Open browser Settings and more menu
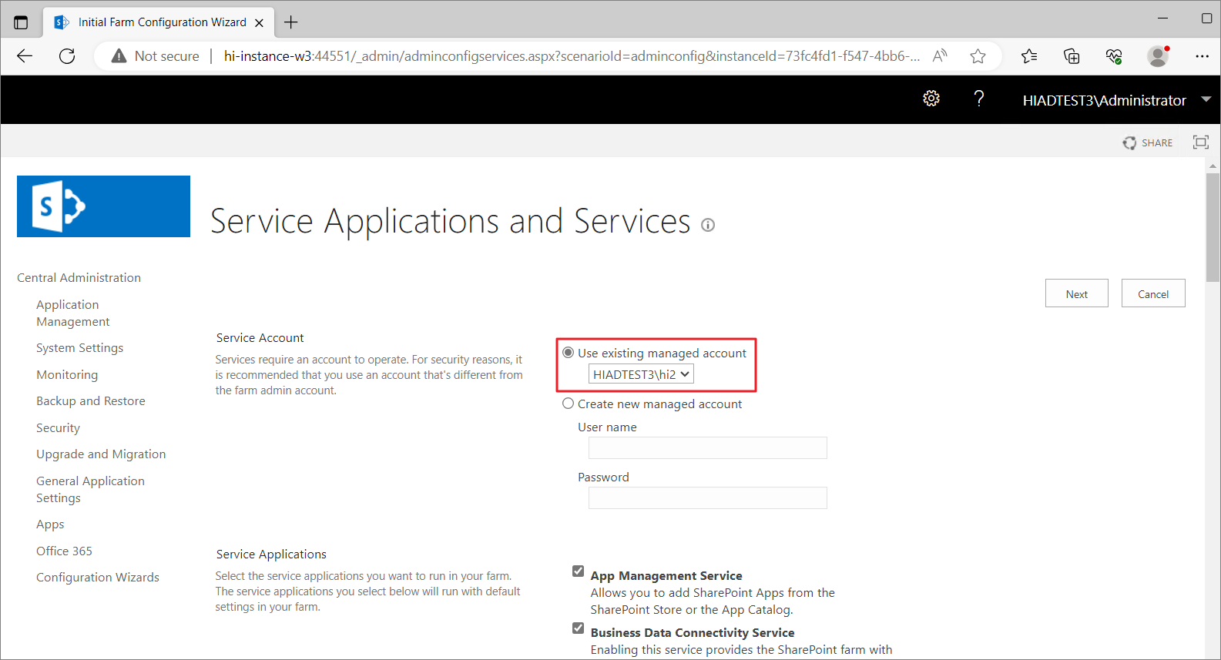 tap(1202, 55)
